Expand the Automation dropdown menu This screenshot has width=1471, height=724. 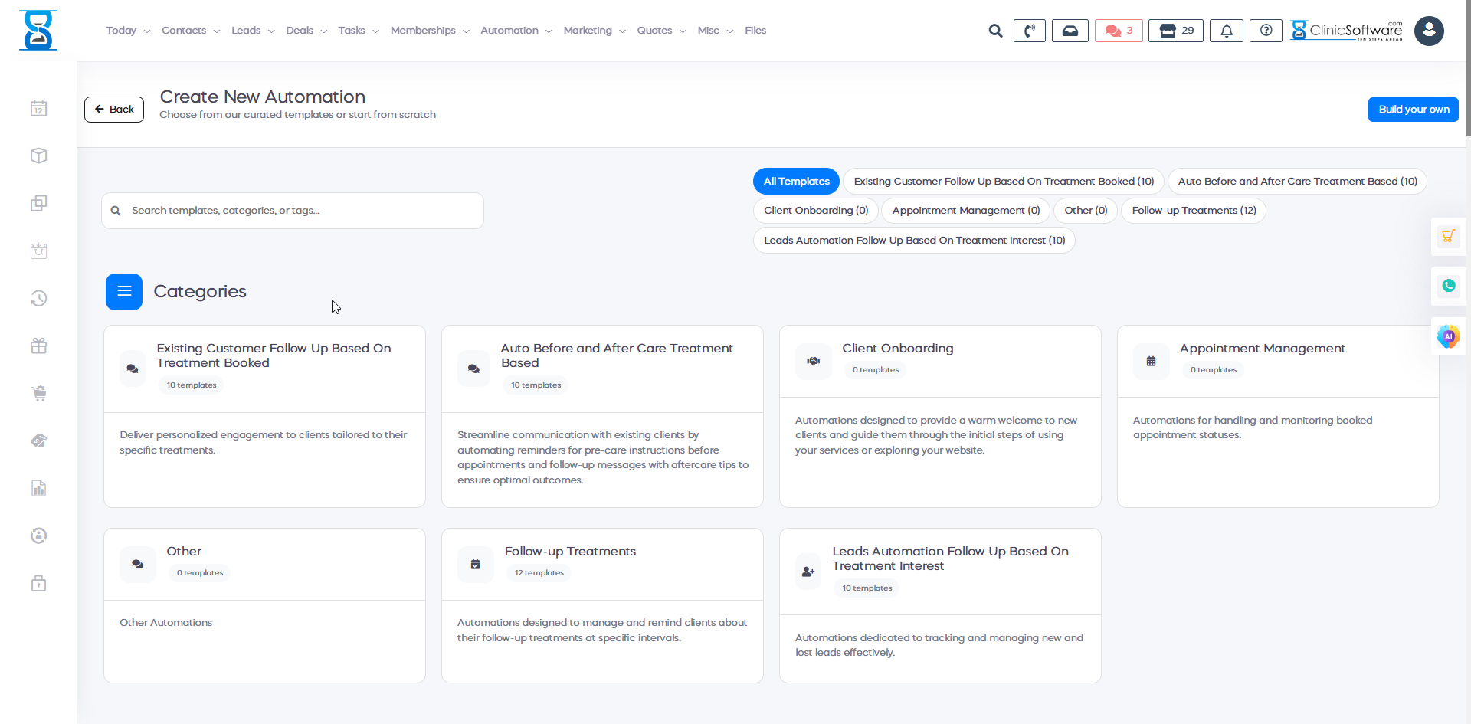point(516,31)
